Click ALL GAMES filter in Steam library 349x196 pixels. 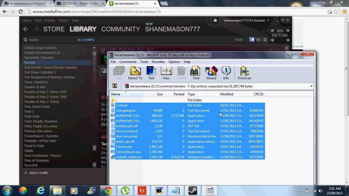86,40
